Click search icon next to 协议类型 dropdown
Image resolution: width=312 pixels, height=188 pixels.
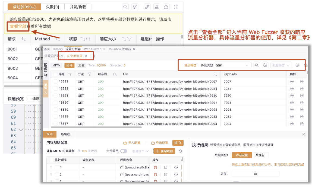257,65
